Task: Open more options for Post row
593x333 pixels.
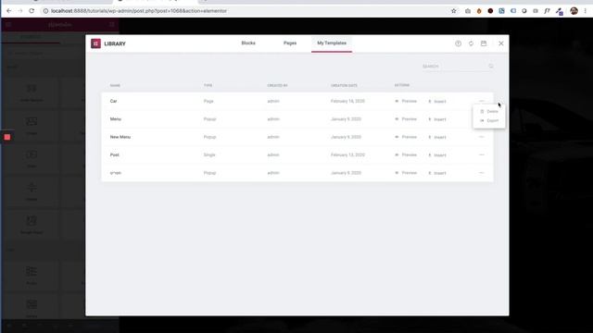Action: pyautogui.click(x=482, y=154)
